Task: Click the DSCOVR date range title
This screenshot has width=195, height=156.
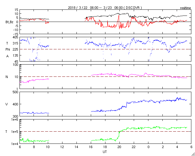Action: click(x=105, y=8)
